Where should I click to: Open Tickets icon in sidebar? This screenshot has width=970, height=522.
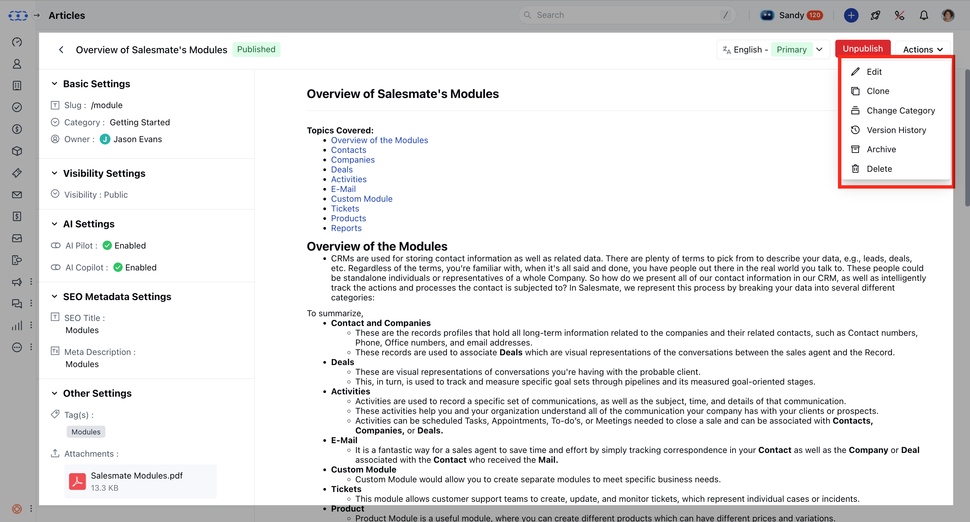coord(17,173)
